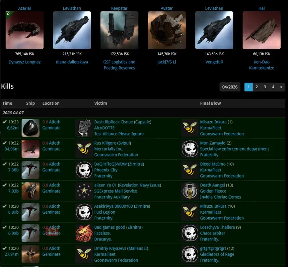Go to page 4 of kills
The image size is (288, 267).
point(273,87)
